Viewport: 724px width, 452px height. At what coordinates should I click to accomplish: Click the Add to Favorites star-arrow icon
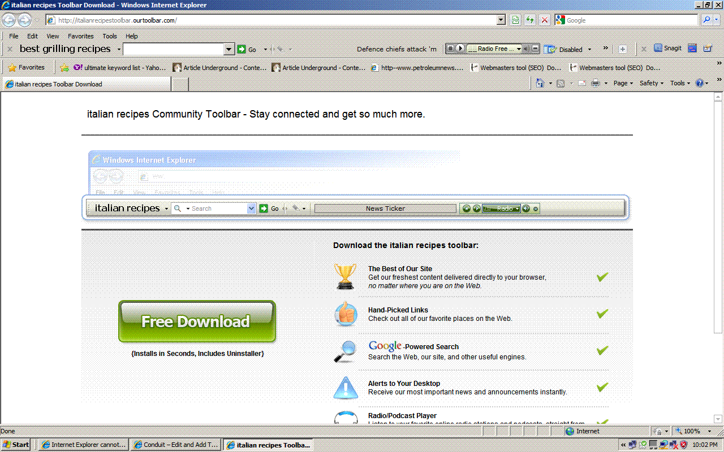[x=64, y=68]
